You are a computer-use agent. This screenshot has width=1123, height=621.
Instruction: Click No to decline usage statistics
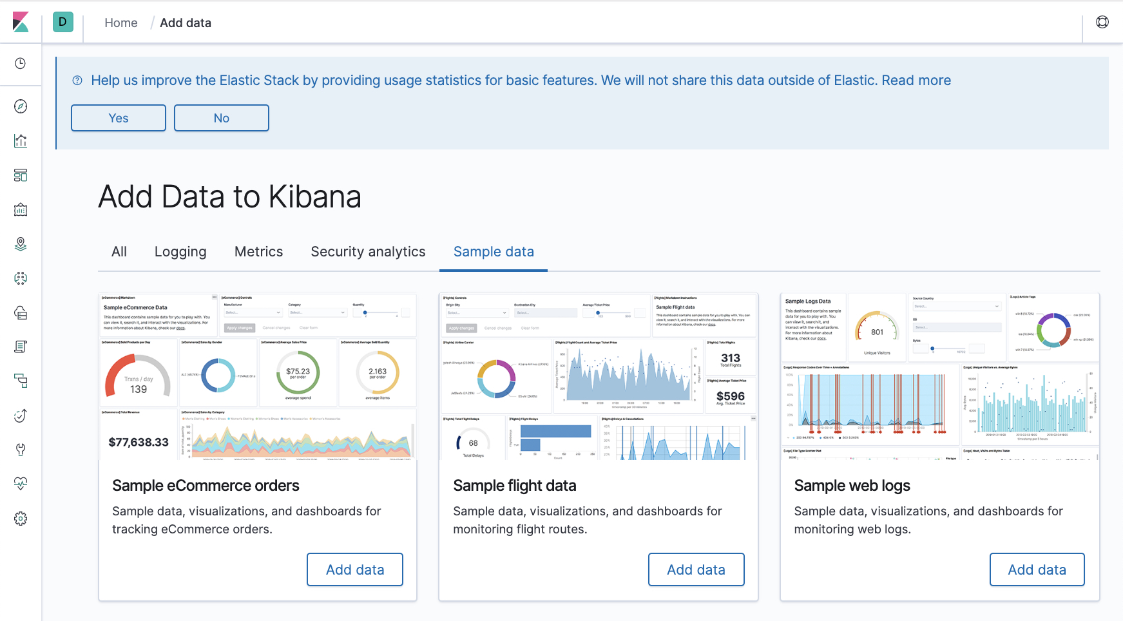pyautogui.click(x=222, y=118)
